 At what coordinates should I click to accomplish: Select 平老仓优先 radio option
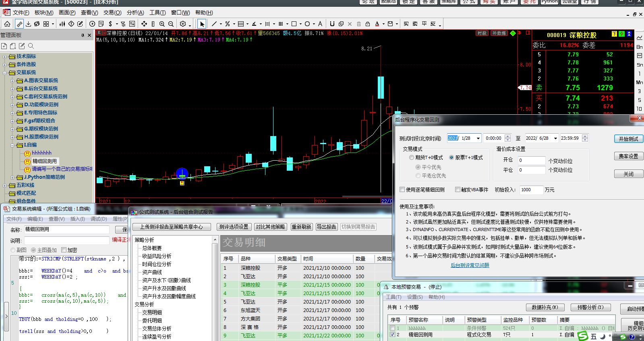pos(418,176)
